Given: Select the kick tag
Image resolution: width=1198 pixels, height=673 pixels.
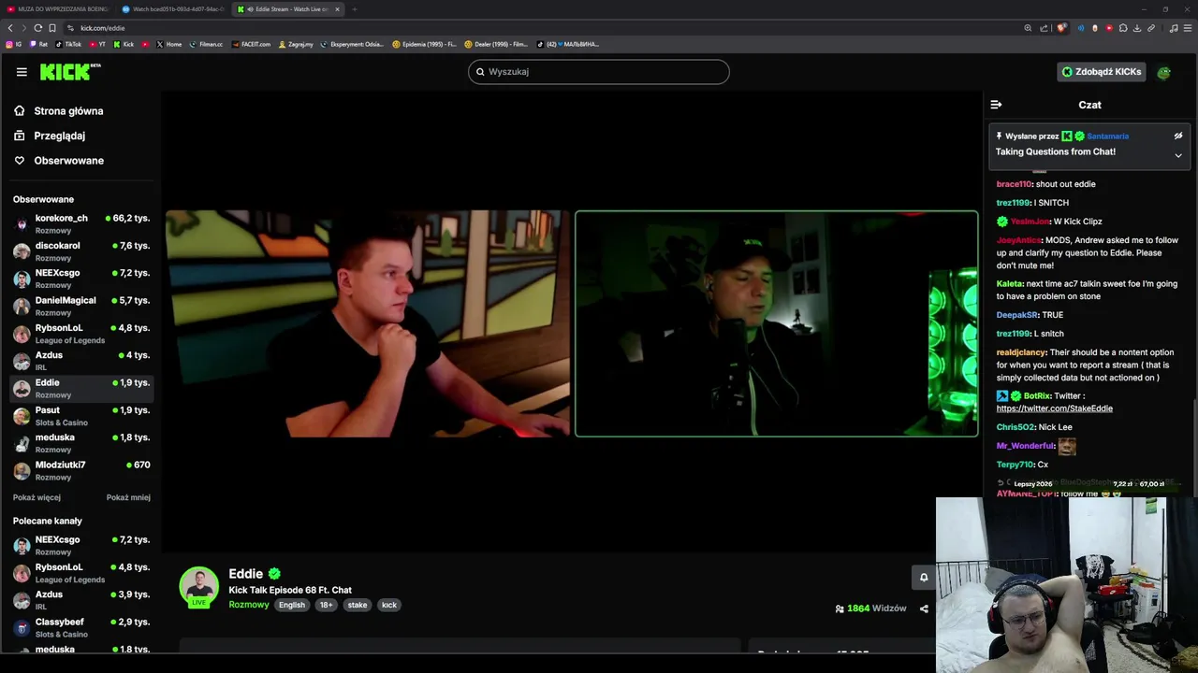Looking at the screenshot, I should 389,605.
